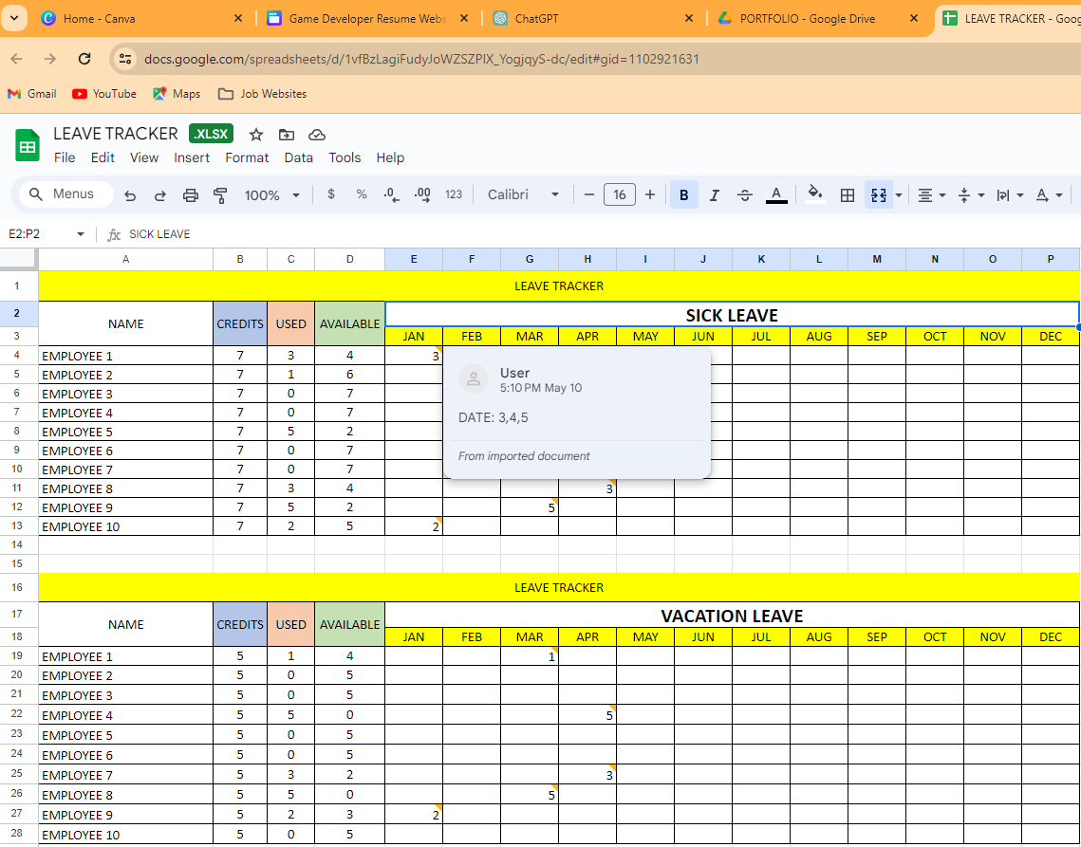Viewport: 1081px width, 847px height.
Task: Switch to the ChatGPT tab
Action: (x=593, y=19)
